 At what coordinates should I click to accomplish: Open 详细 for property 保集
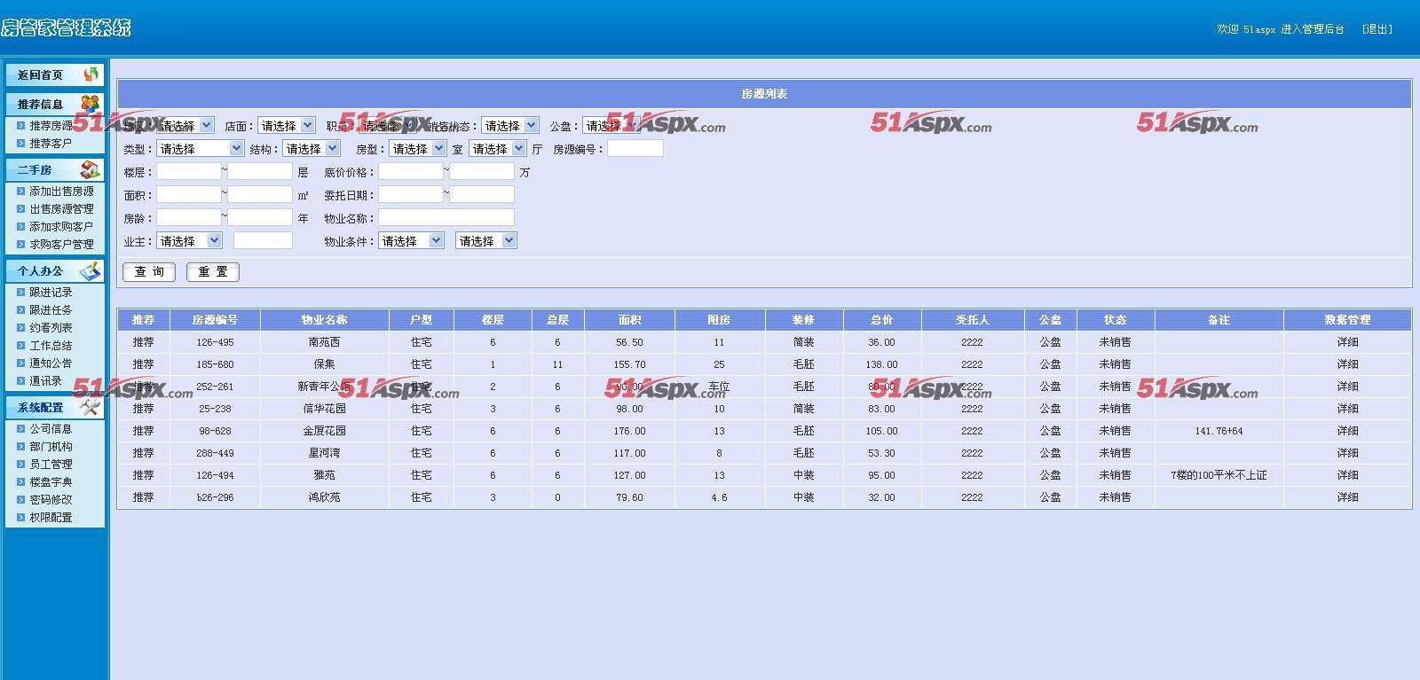1347,364
